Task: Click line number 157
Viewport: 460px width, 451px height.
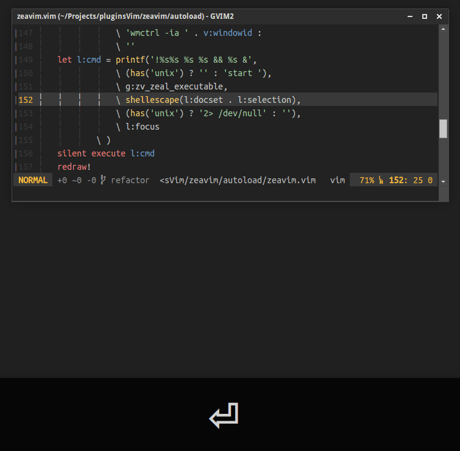Action: 26,167
